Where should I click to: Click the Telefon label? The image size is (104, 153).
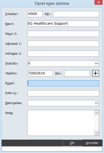(11, 73)
